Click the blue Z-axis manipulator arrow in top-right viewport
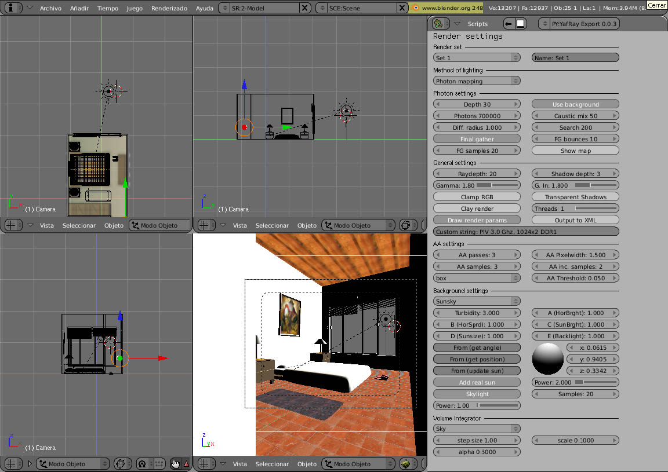The image size is (668, 472). (244, 84)
